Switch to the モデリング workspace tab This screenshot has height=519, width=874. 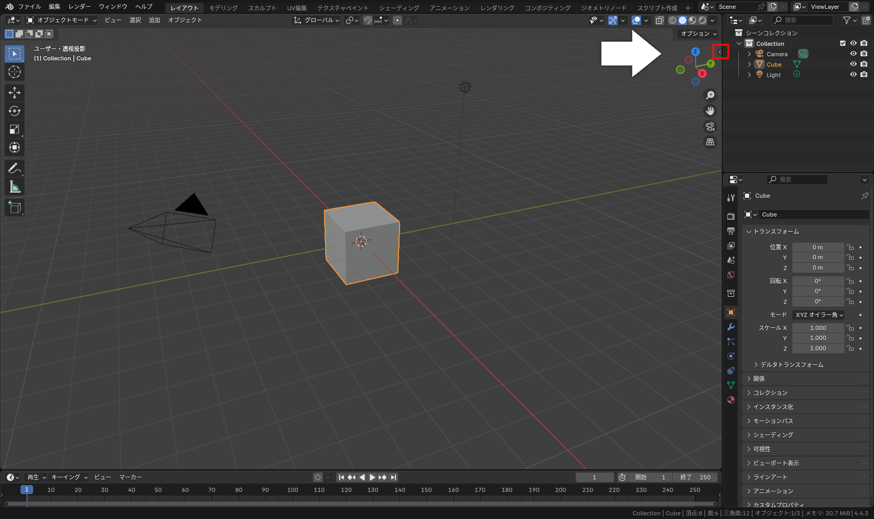coord(223,8)
